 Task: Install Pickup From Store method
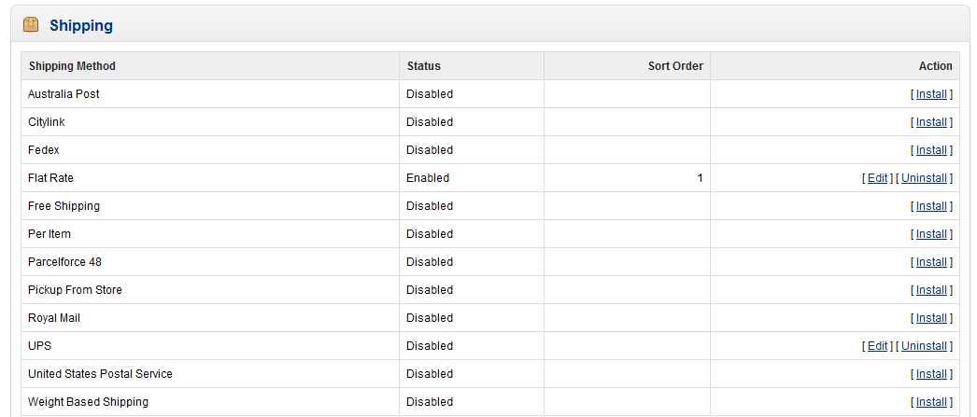[931, 290]
